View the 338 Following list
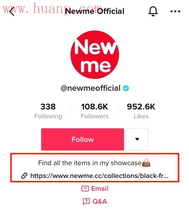Screen dimensions: 189x212 [48, 111]
